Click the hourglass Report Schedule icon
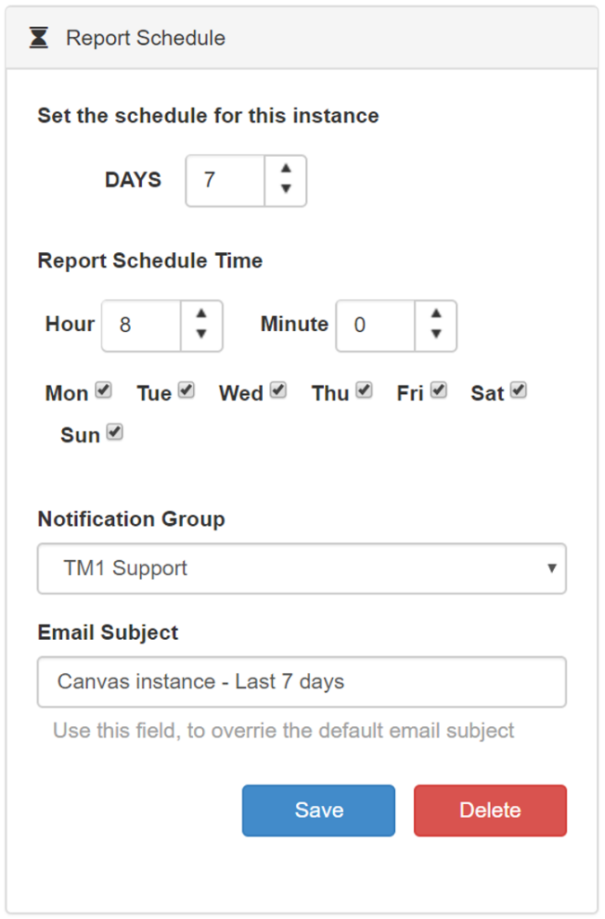605x919 pixels. click(x=39, y=39)
